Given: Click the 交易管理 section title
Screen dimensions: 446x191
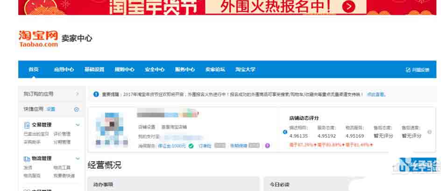Looking at the screenshot, I should [42, 125].
